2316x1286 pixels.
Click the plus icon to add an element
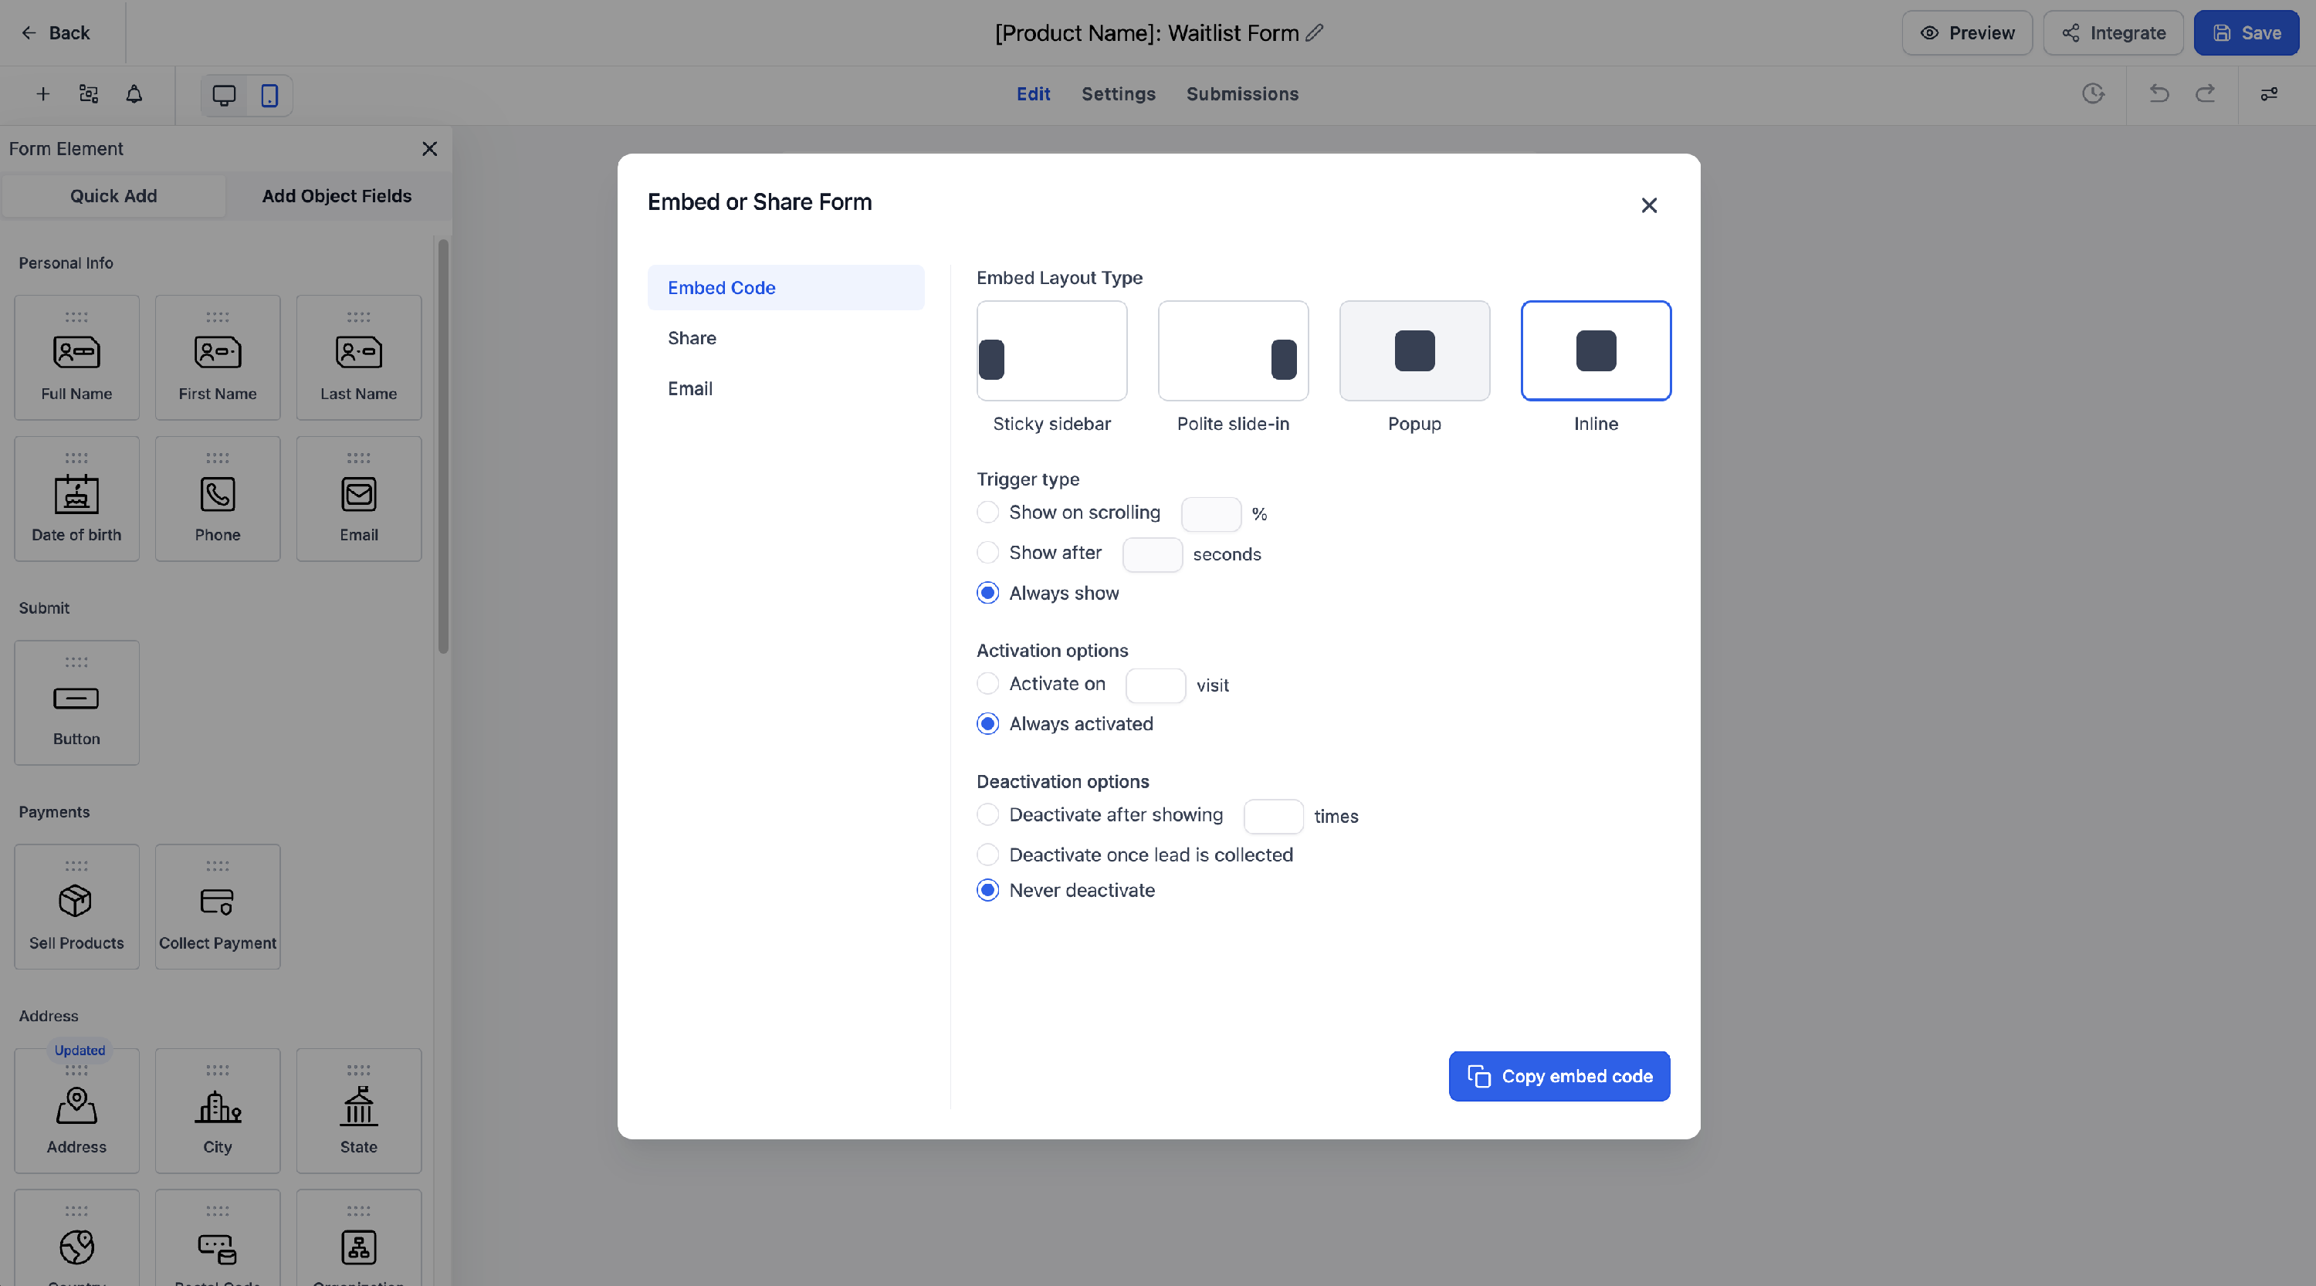[42, 93]
